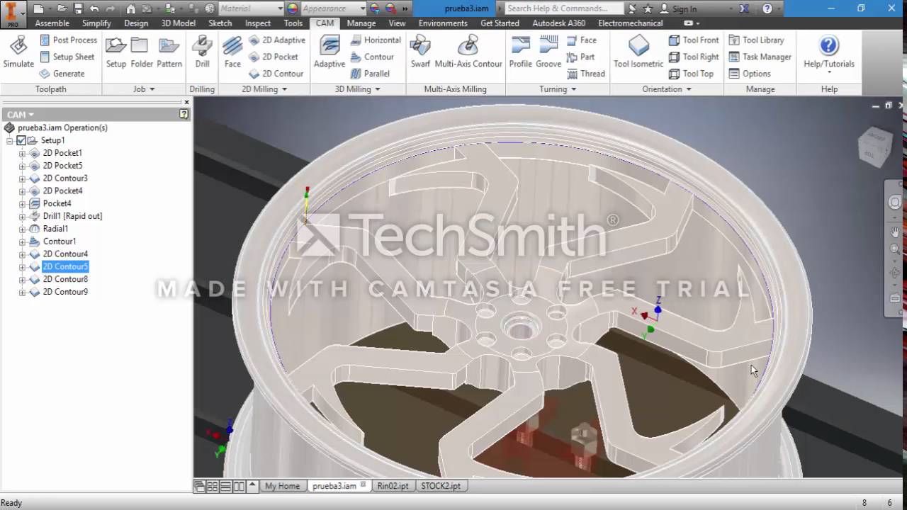The width and height of the screenshot is (907, 510).
Task: Expand the Drill1 [Rapid out] operation
Action: [x=22, y=216]
